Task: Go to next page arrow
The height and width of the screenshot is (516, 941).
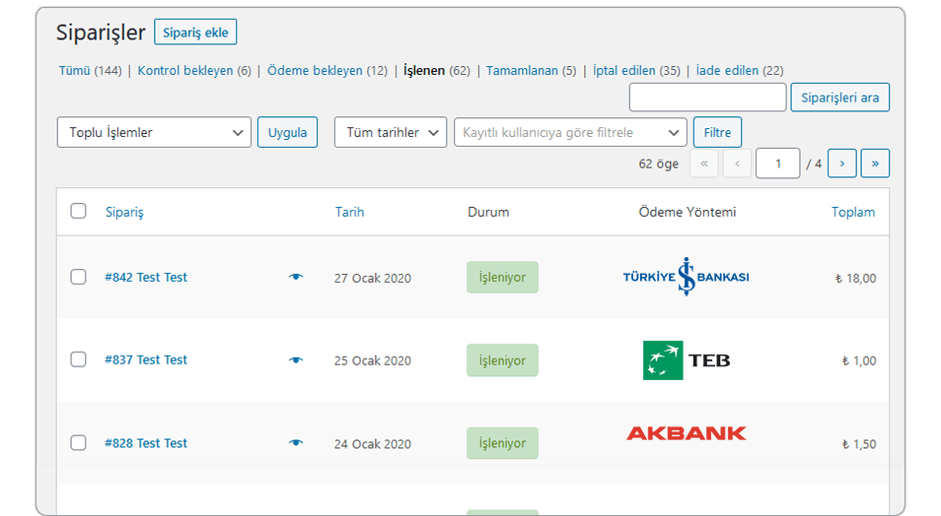Action: pos(842,163)
